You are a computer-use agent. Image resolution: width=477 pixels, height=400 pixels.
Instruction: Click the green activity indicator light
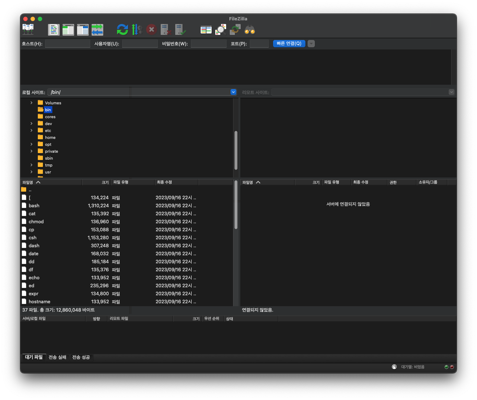446,367
